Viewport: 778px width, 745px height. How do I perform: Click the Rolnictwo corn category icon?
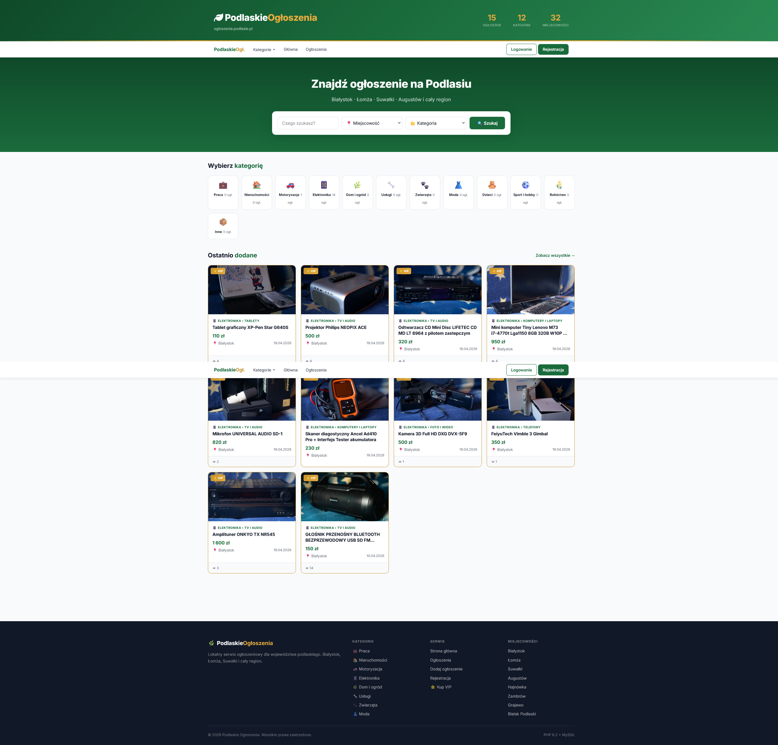point(559,185)
